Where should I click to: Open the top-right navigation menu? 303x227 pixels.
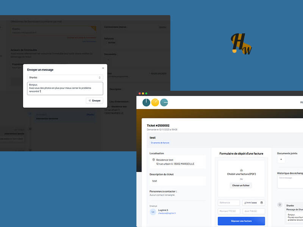click(301, 102)
